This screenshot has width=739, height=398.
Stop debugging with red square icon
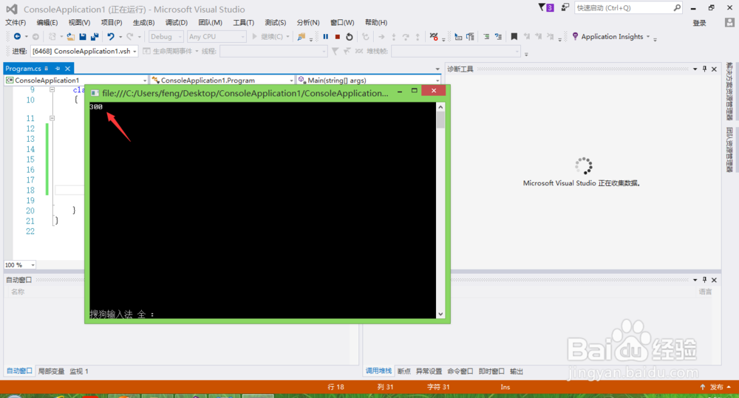pyautogui.click(x=338, y=36)
